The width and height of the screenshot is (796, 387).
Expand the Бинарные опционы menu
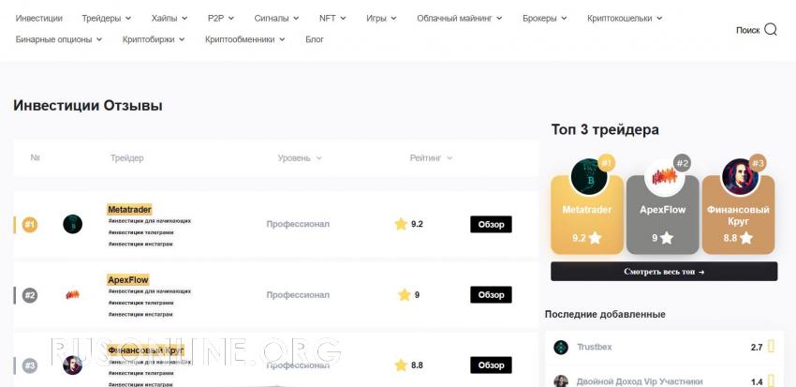point(59,39)
